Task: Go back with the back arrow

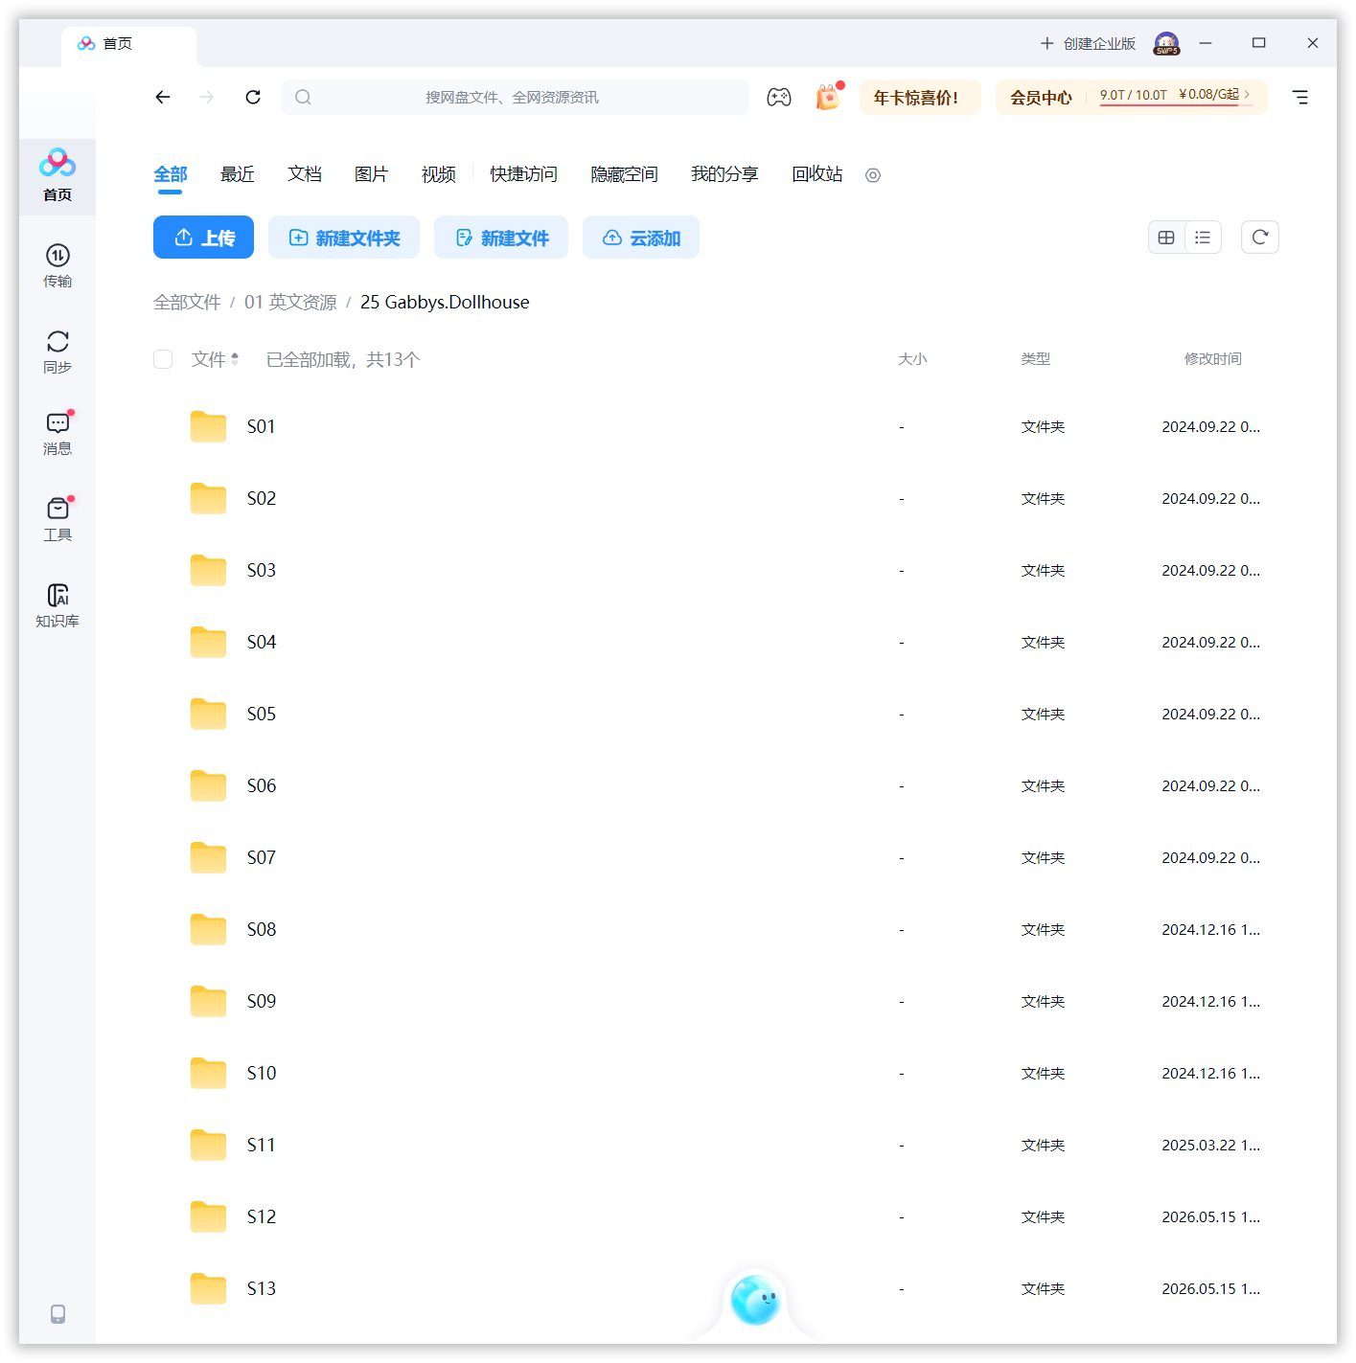Action: click(163, 97)
